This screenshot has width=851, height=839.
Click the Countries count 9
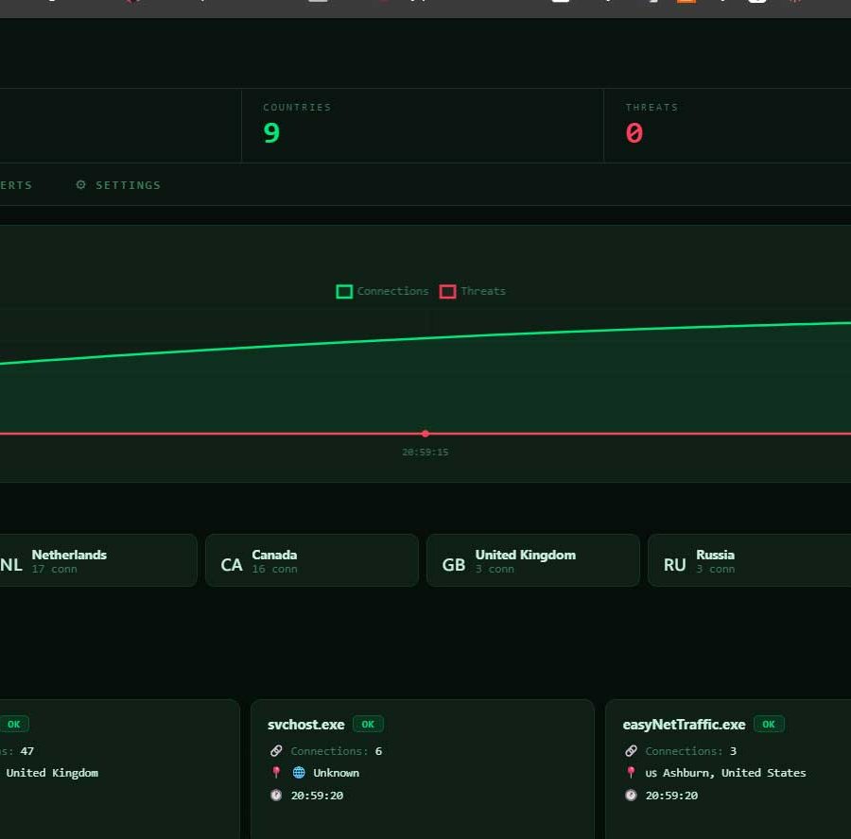click(x=271, y=133)
